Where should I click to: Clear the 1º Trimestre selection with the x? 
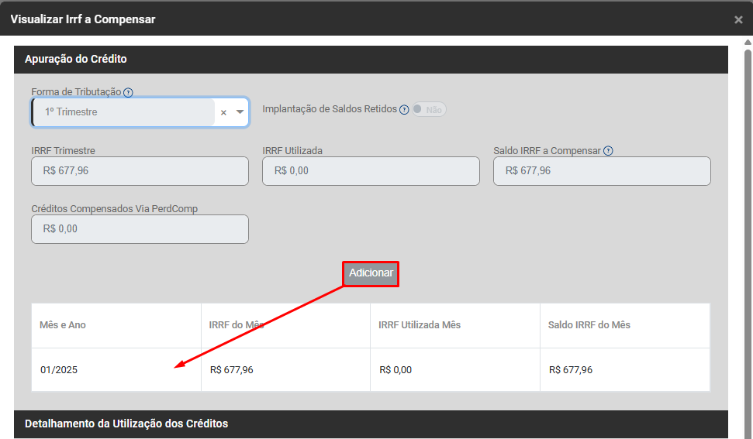(x=223, y=112)
